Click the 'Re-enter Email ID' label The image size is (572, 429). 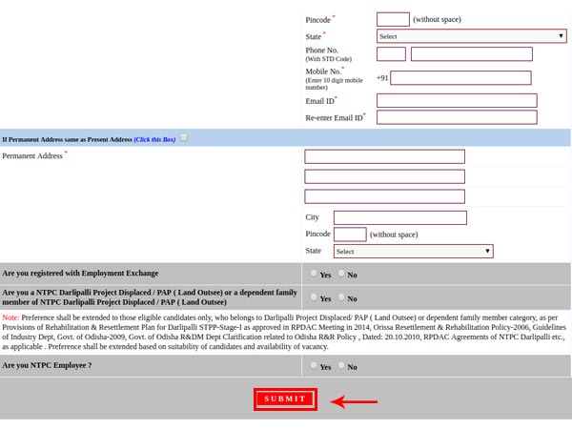pyautogui.click(x=335, y=118)
